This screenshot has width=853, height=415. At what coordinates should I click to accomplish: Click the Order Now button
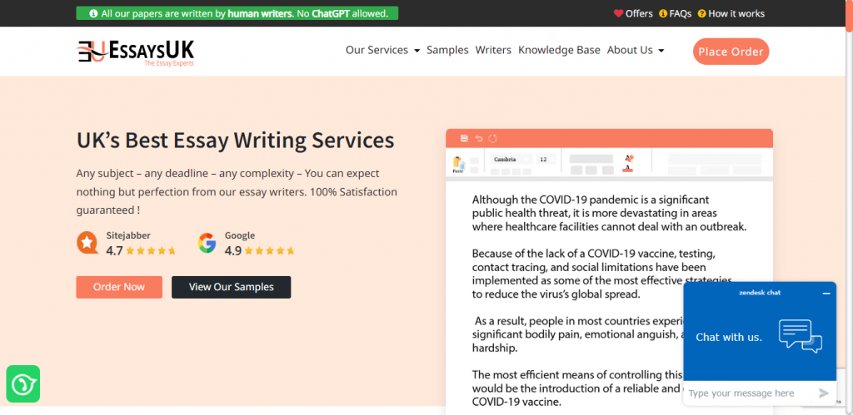point(119,287)
